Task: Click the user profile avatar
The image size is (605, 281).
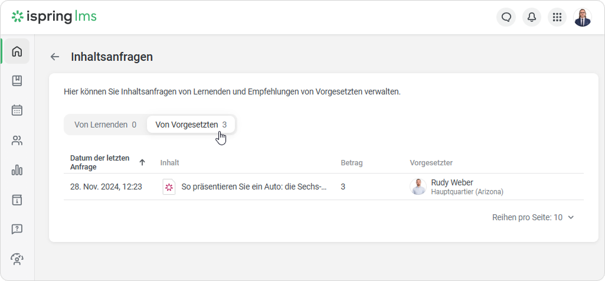Action: pyautogui.click(x=582, y=17)
